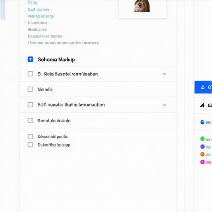Click the second teal link near top left

point(38,10)
